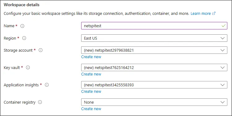Click the green validation checkmark in Name field
232x116 pixels.
(x=224, y=26)
